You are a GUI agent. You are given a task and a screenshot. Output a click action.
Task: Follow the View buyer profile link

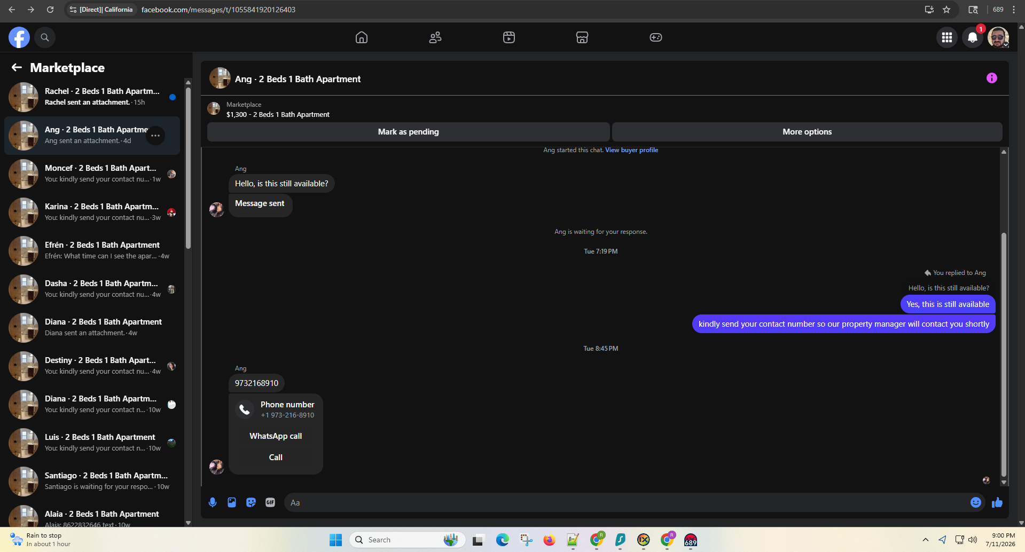pyautogui.click(x=631, y=150)
